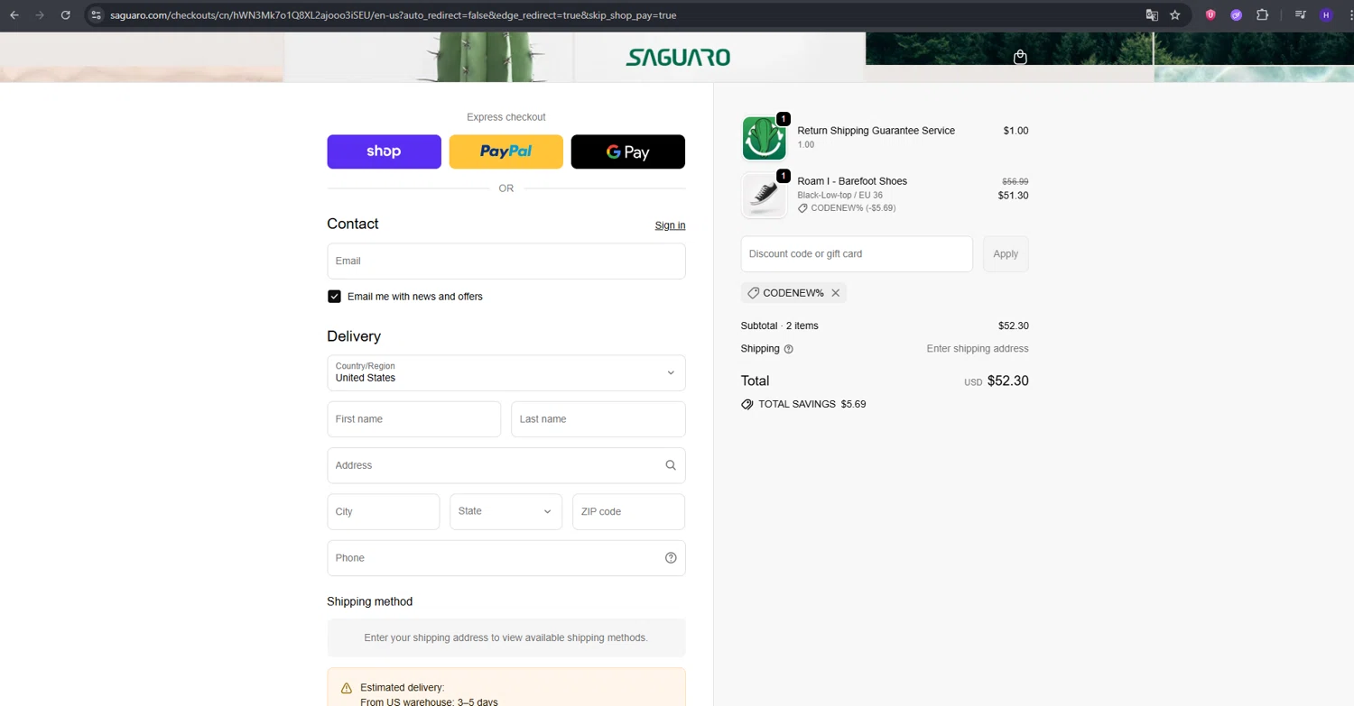The image size is (1354, 706).
Task: Click the Roam I Barefoot Shoes thumbnail
Action: pos(765,195)
